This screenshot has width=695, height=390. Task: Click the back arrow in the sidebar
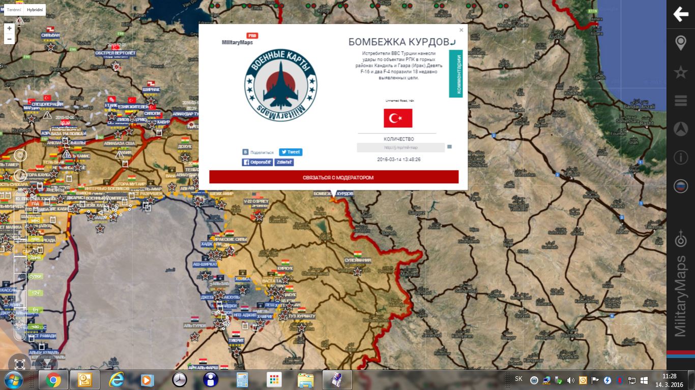click(x=681, y=14)
